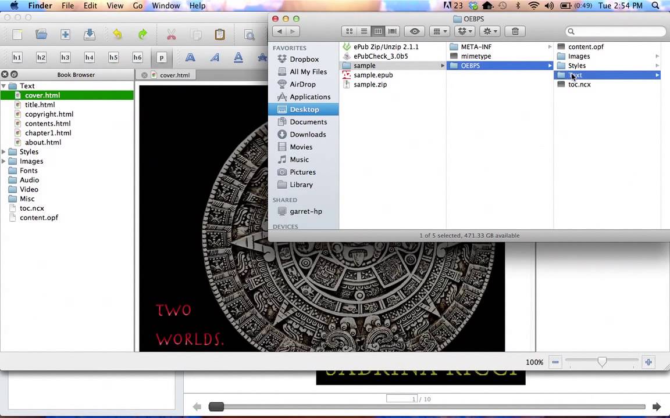Screen dimensions: 670x418
Task: Select sample.epub in Finder
Action: (373, 75)
